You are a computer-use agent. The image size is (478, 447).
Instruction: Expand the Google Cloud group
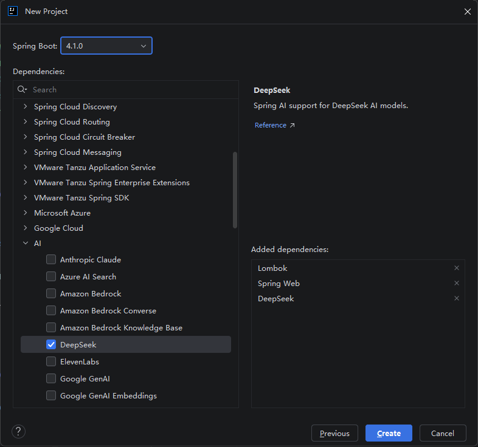(26, 228)
